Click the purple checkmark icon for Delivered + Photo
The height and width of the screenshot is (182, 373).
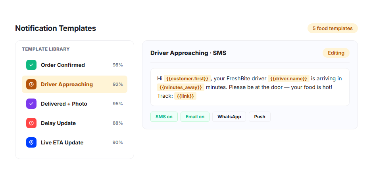click(x=31, y=104)
